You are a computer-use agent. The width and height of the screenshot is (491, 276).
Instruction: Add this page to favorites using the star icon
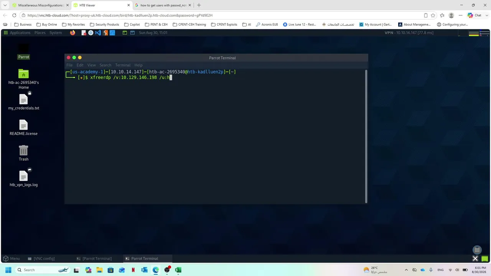tap(433, 15)
